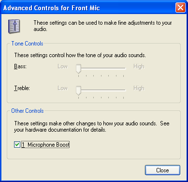Click the audio mixer icon at top left
Screen dimensions: 188x182
coord(14,27)
